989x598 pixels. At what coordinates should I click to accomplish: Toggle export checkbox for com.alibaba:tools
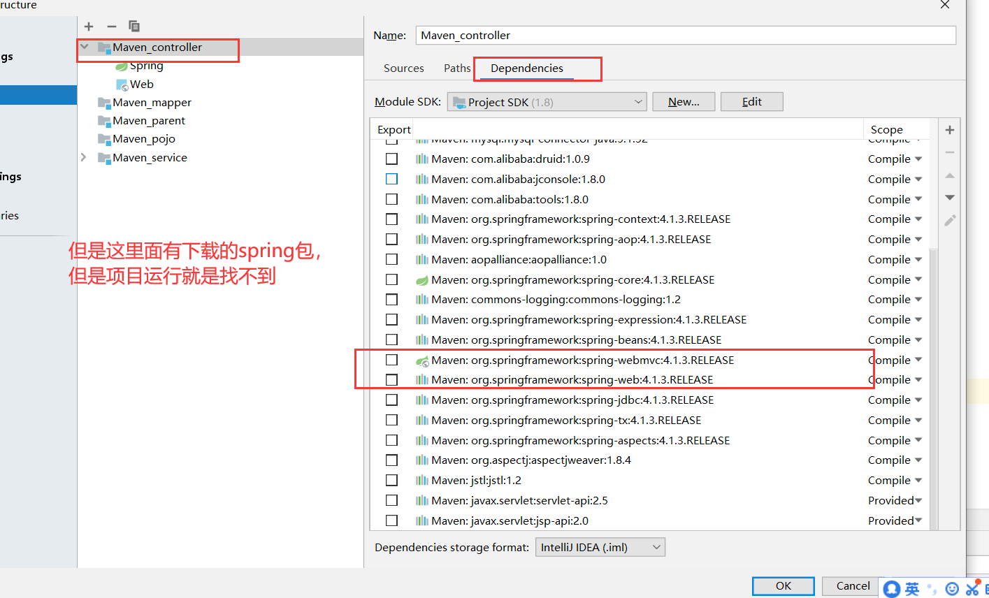(391, 200)
